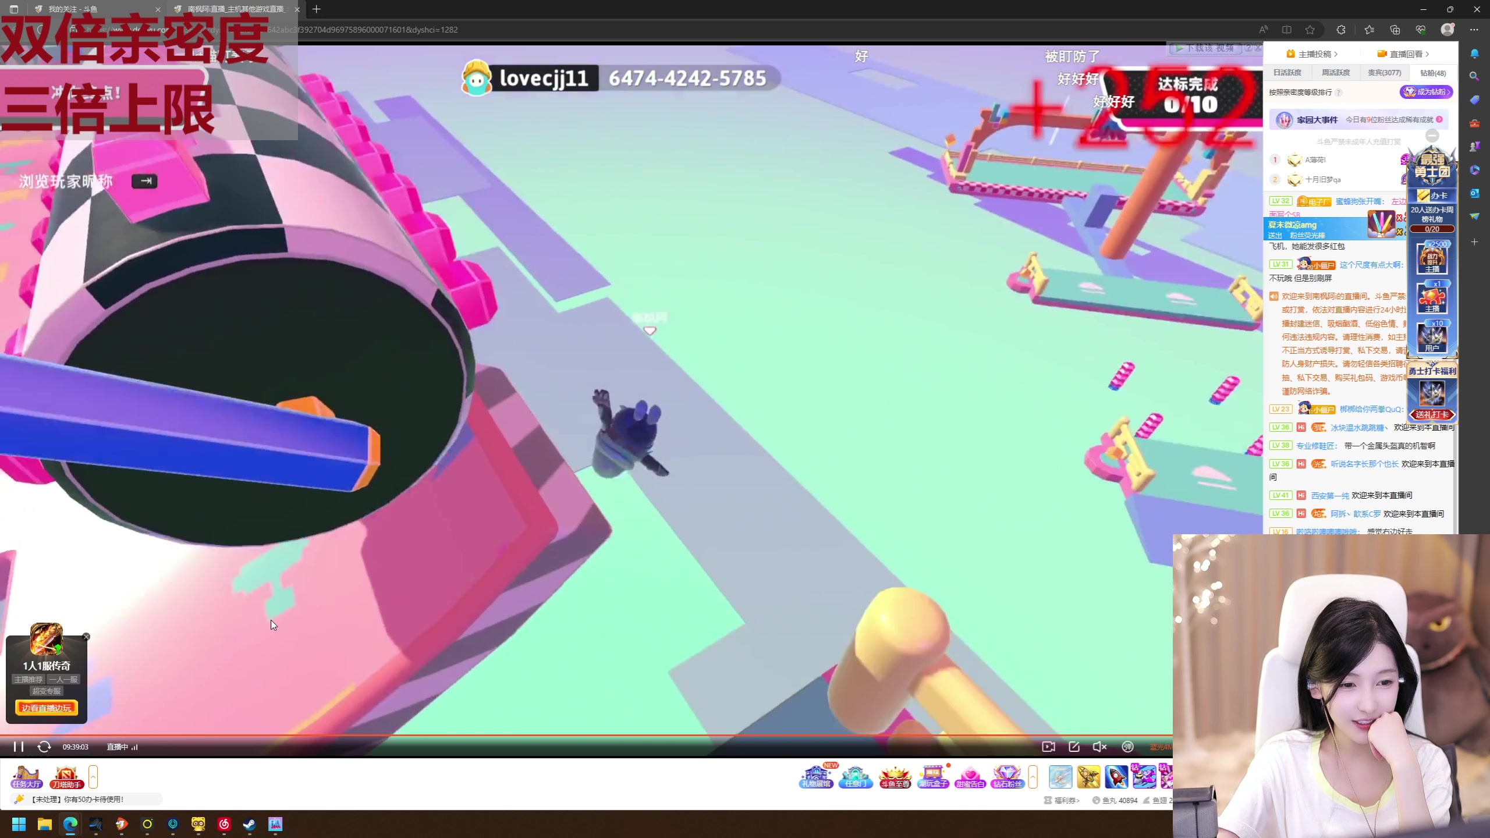The image size is (1490, 838).
Task: Collapse the 最强勇士团 widget with minus button
Action: click(1432, 136)
